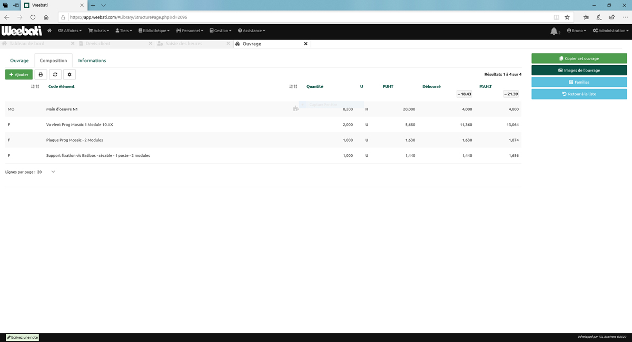Open the Administration dropdown
632x342 pixels.
(610, 31)
